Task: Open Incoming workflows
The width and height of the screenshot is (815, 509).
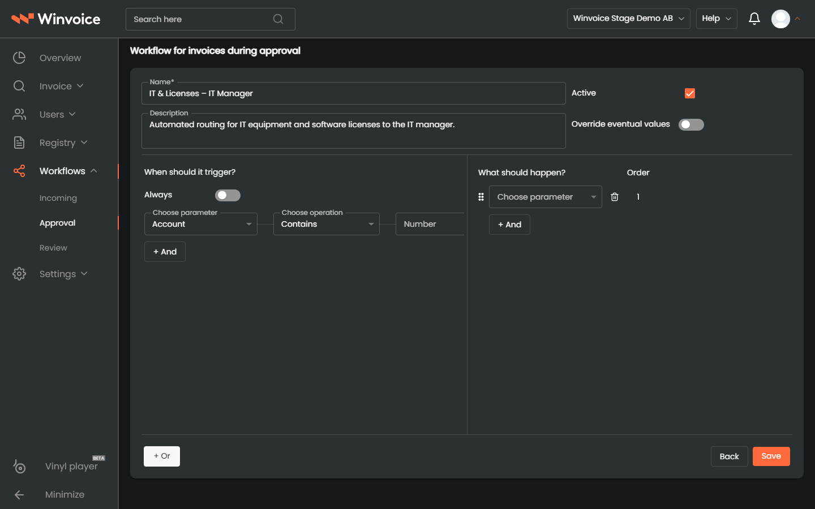Action: click(58, 198)
